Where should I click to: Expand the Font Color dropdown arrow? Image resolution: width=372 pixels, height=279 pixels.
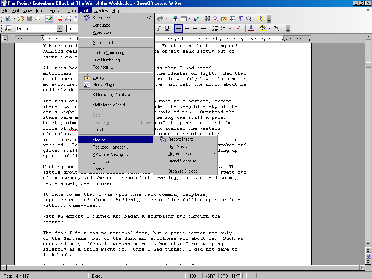[x=257, y=28]
